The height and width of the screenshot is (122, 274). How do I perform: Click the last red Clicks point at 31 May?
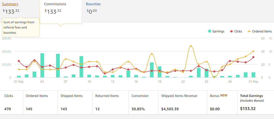point(253,57)
